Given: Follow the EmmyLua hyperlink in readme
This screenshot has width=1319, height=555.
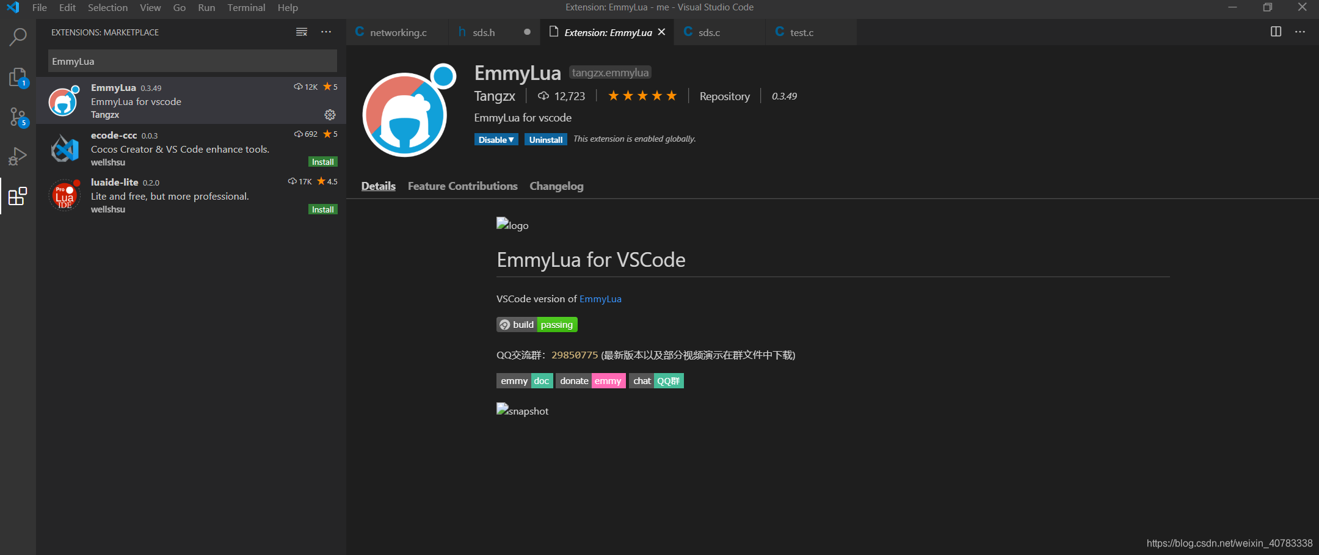Looking at the screenshot, I should click(x=600, y=299).
